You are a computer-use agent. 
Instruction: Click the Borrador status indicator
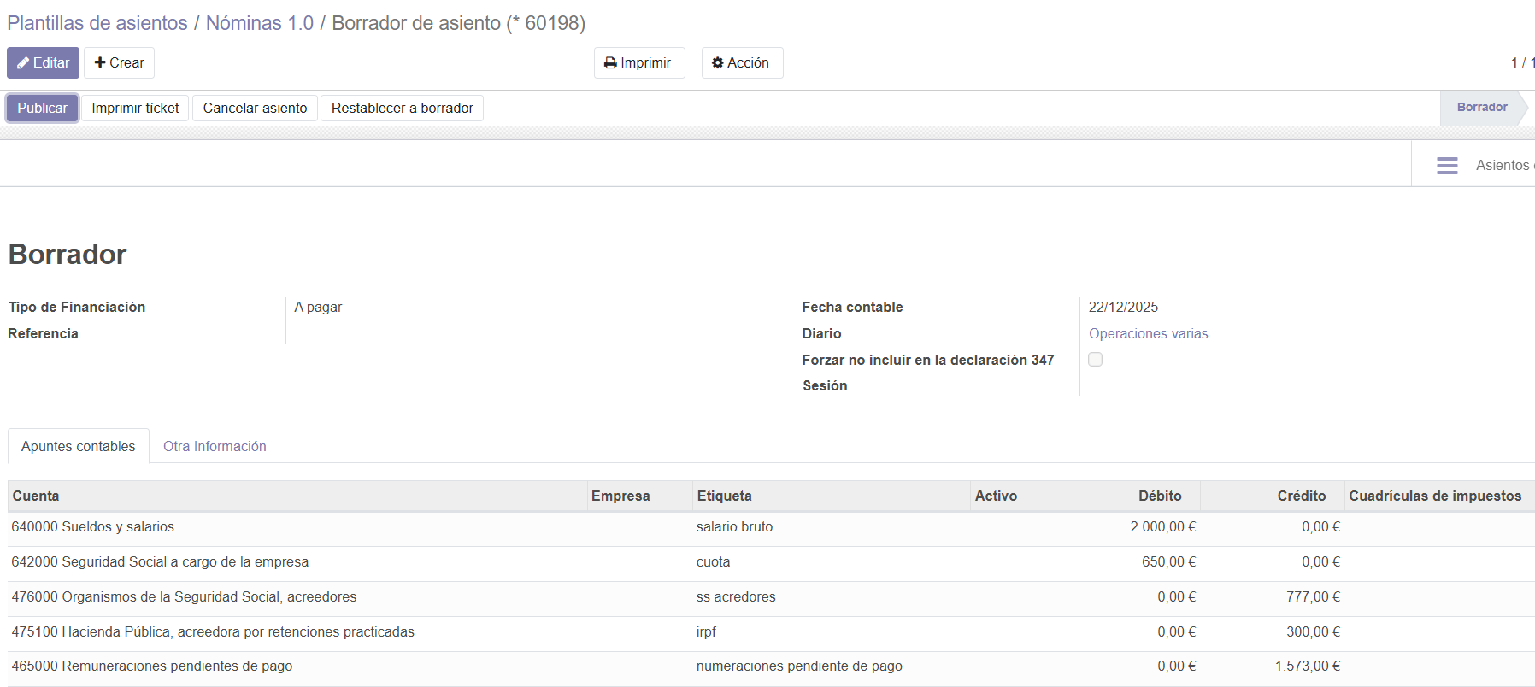(x=1481, y=108)
